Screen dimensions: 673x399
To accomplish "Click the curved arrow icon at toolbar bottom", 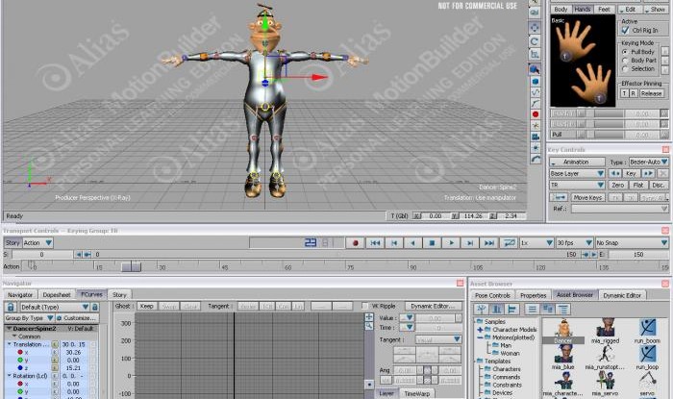I will (x=536, y=159).
